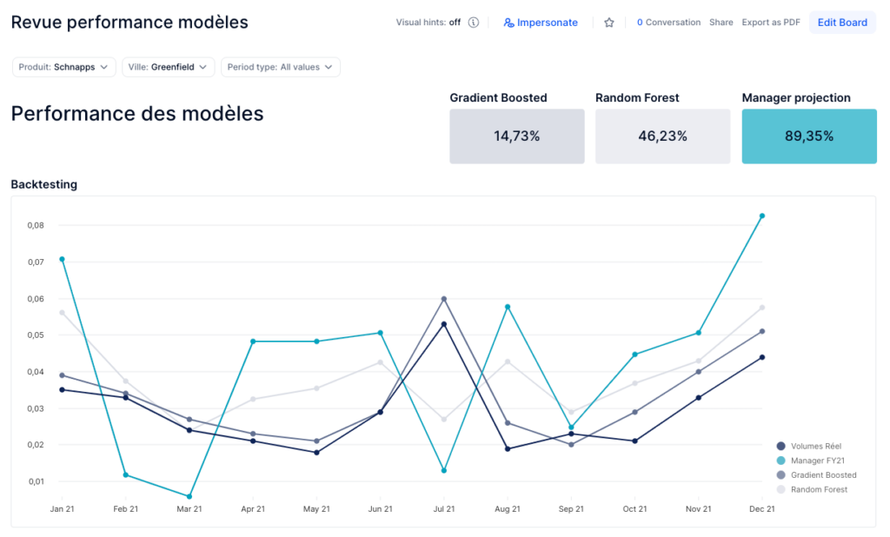Image resolution: width=890 pixels, height=537 pixels.
Task: Select the Random Forest 46,23% tile
Action: [x=662, y=136]
